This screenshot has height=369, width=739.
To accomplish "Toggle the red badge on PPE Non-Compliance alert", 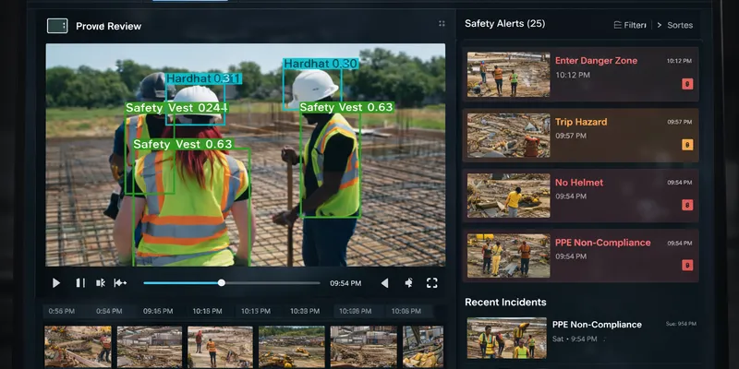I will point(687,265).
